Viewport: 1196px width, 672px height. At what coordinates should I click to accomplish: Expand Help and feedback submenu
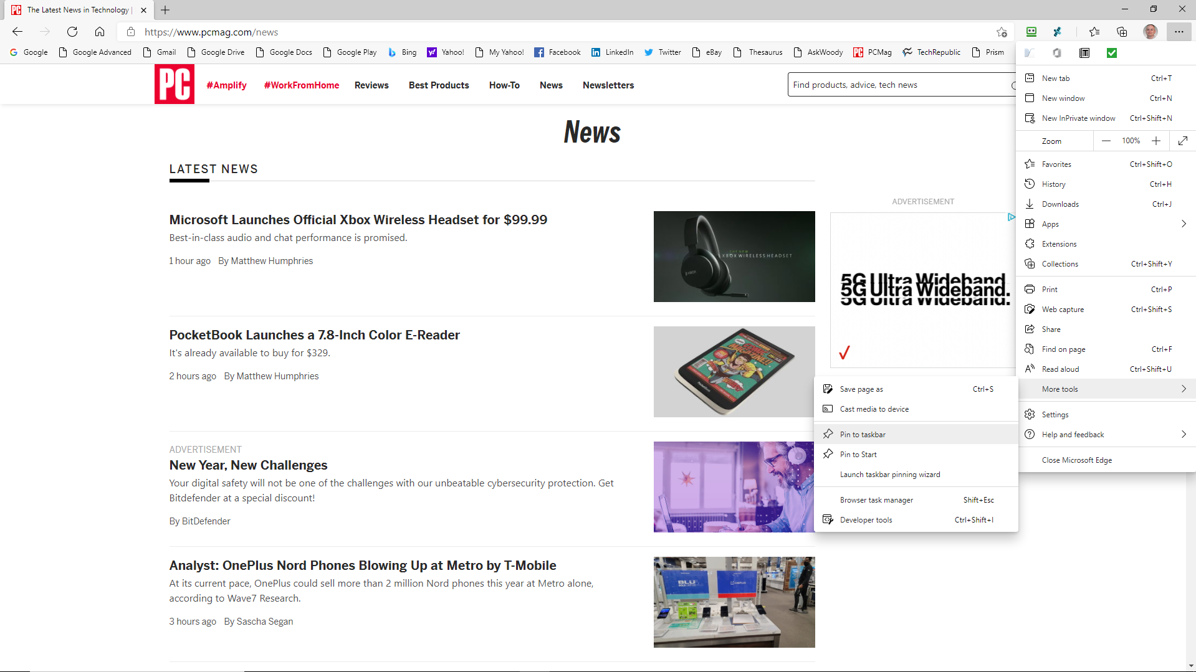point(1106,435)
